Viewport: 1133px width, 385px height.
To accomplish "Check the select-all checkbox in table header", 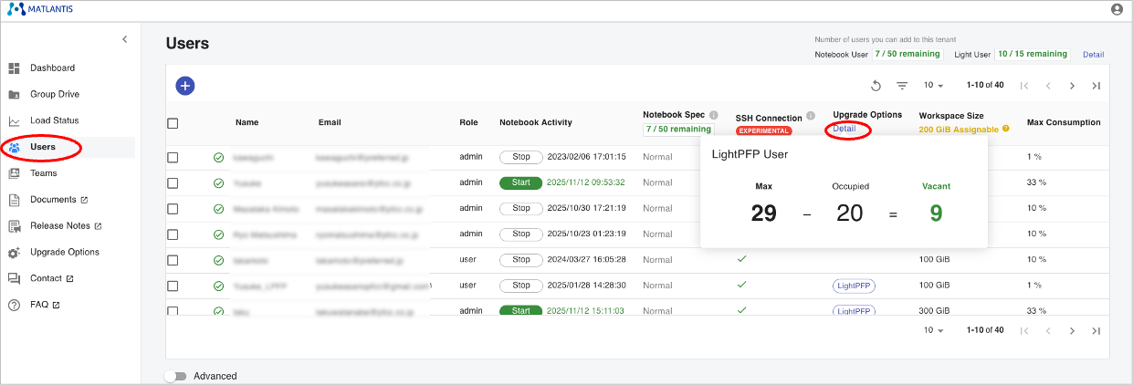I will tap(173, 123).
